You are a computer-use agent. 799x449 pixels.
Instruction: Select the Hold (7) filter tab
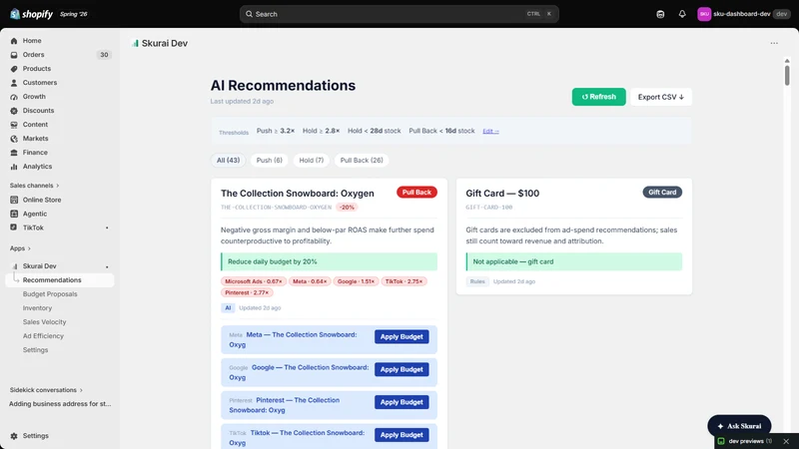(312, 161)
